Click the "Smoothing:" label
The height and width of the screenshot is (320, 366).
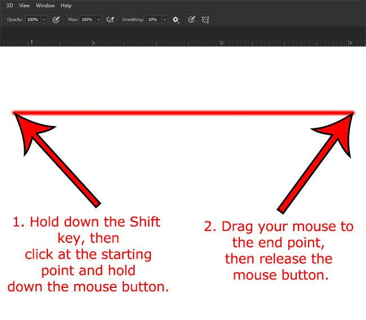point(133,19)
